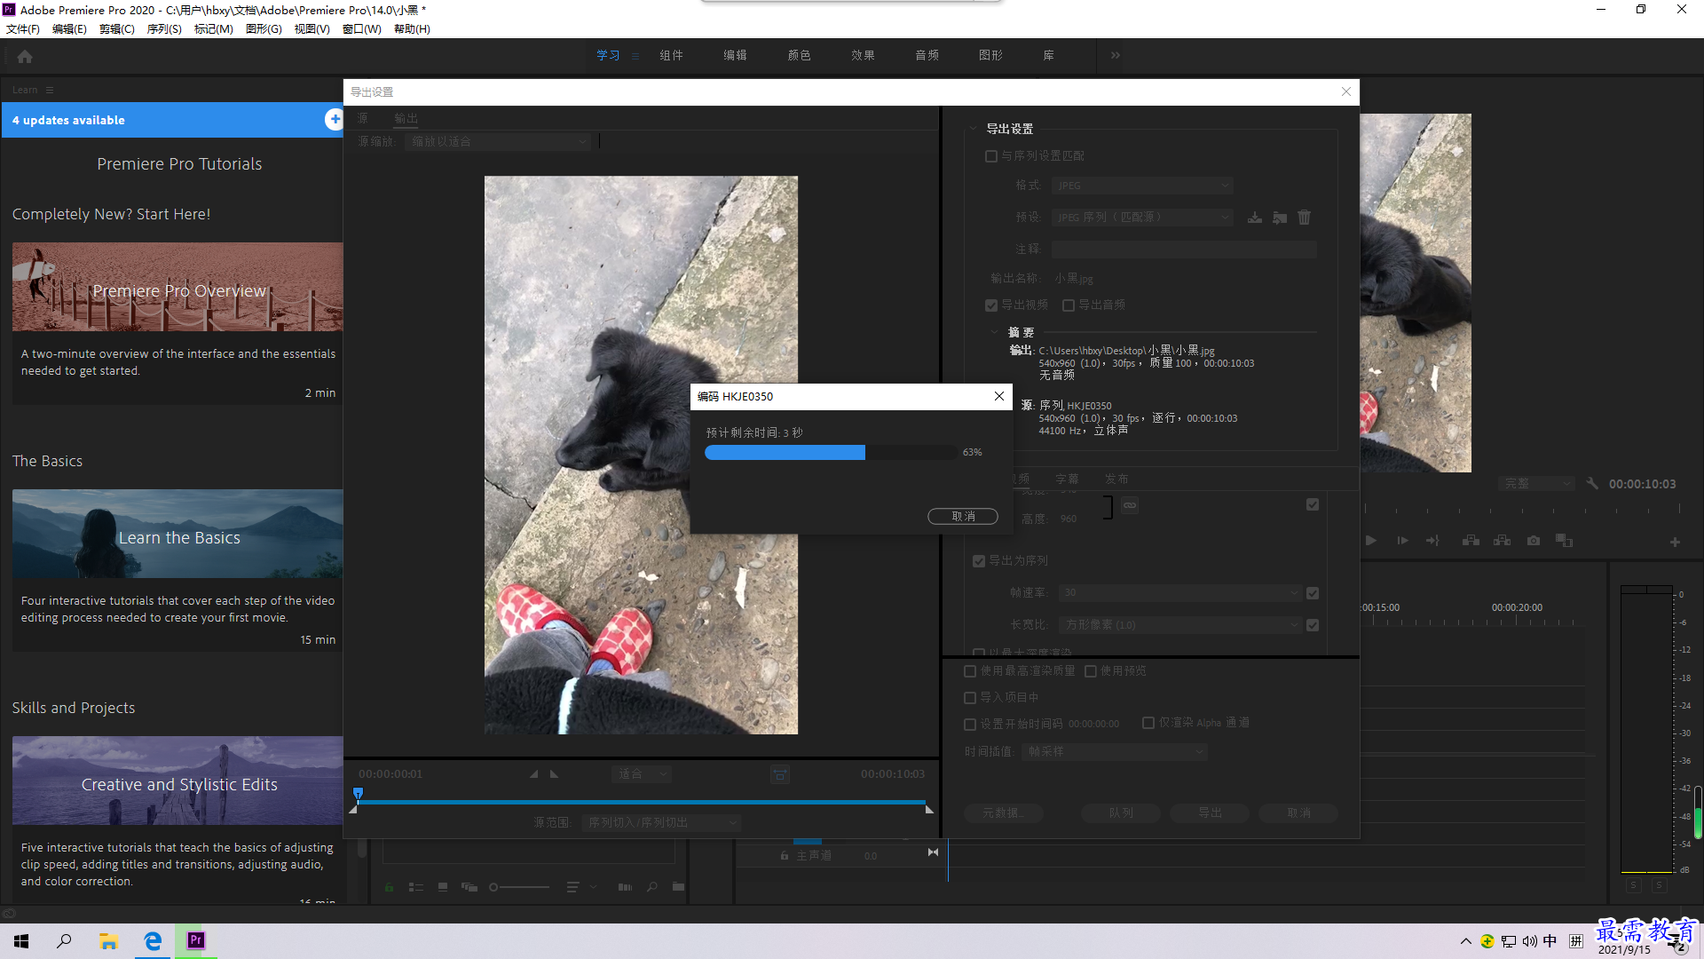Click the 队列 button
1704x959 pixels.
[x=1121, y=813]
